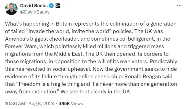Click the Aug 8, 2024 date
187x109 pixels.
tap(42, 104)
